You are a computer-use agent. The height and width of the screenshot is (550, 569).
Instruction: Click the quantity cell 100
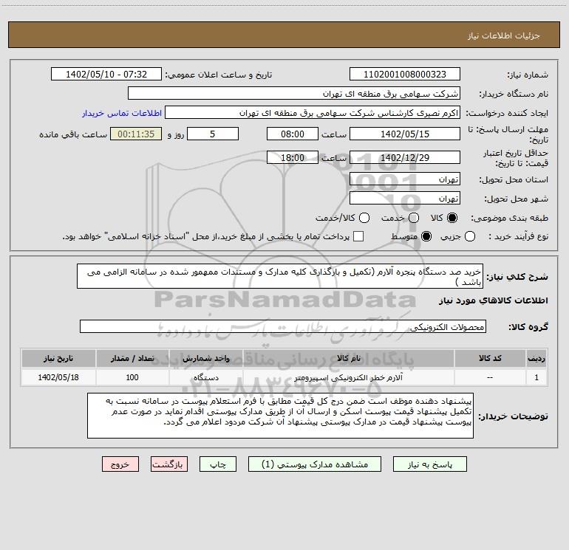(x=132, y=377)
